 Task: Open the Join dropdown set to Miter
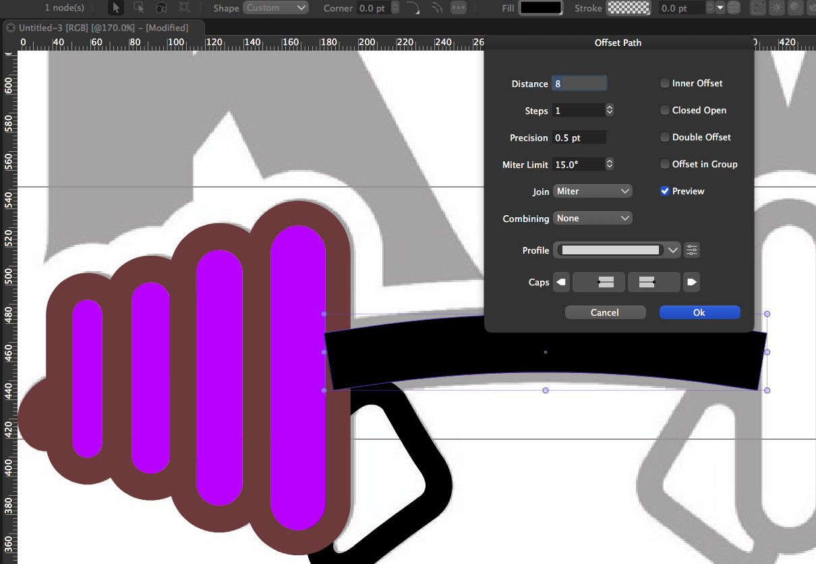pos(592,191)
